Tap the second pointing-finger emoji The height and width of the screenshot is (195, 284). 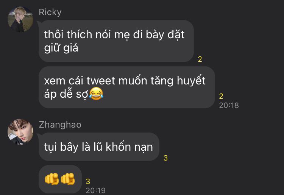[68, 179]
